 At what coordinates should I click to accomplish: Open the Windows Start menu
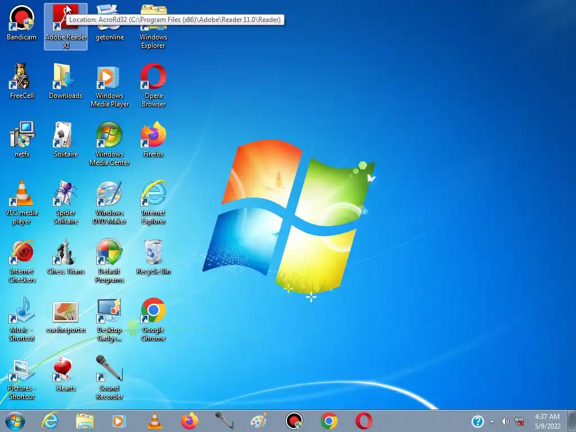(15, 421)
